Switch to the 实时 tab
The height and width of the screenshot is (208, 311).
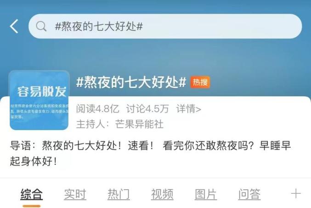75,194
